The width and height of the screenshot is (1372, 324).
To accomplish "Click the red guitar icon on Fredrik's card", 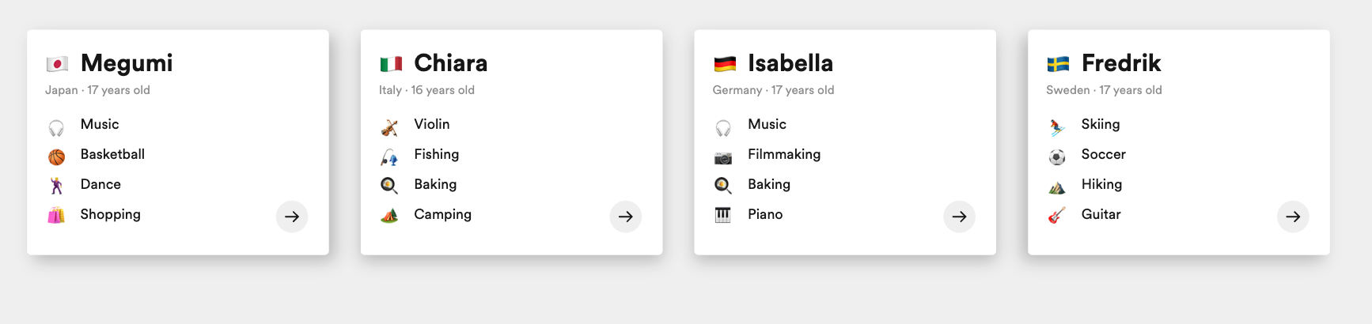I will 1057,215.
